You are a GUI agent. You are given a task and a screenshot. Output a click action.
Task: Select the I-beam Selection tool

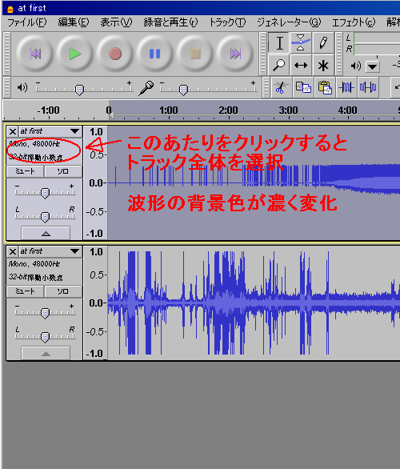(279, 42)
